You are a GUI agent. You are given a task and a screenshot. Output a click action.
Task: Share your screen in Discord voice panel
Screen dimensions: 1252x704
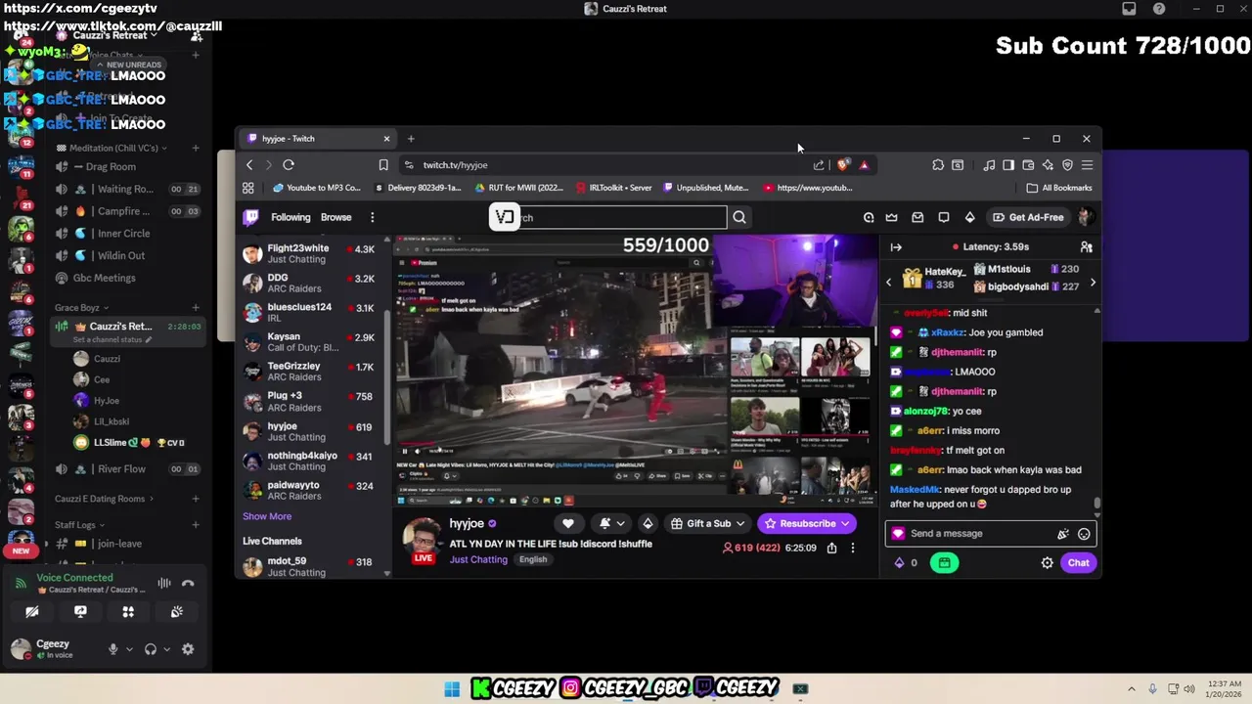(x=80, y=612)
